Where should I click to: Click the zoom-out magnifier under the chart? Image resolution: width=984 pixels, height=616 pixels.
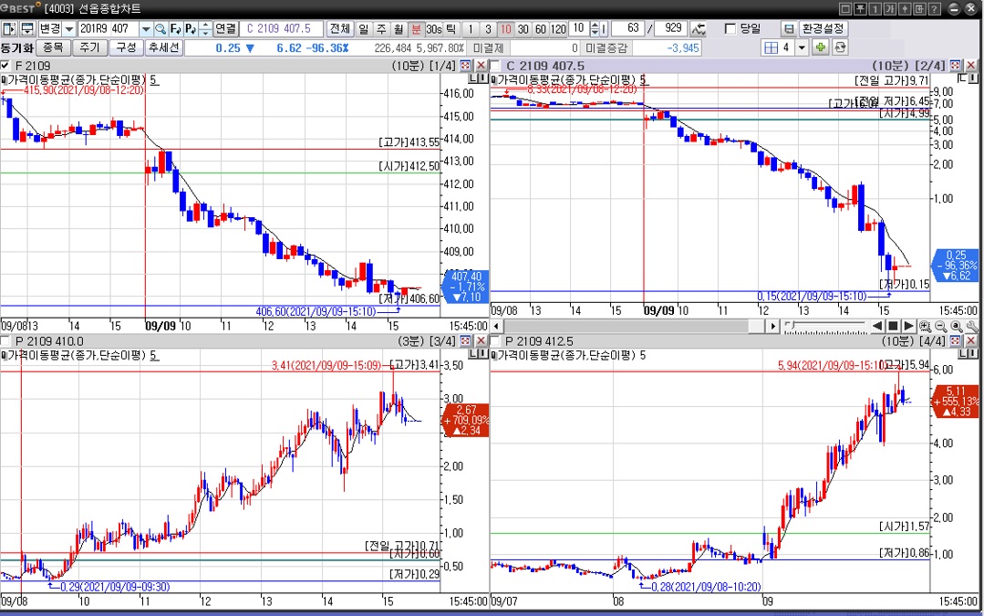pyautogui.click(x=941, y=327)
